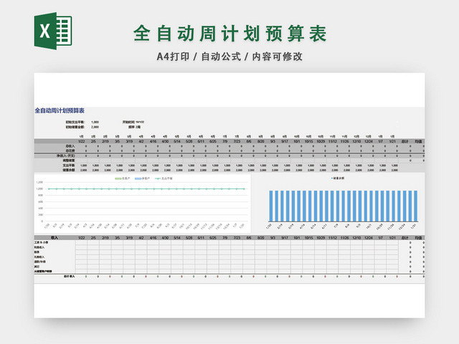Click the 总计 收入 row label

70,276
